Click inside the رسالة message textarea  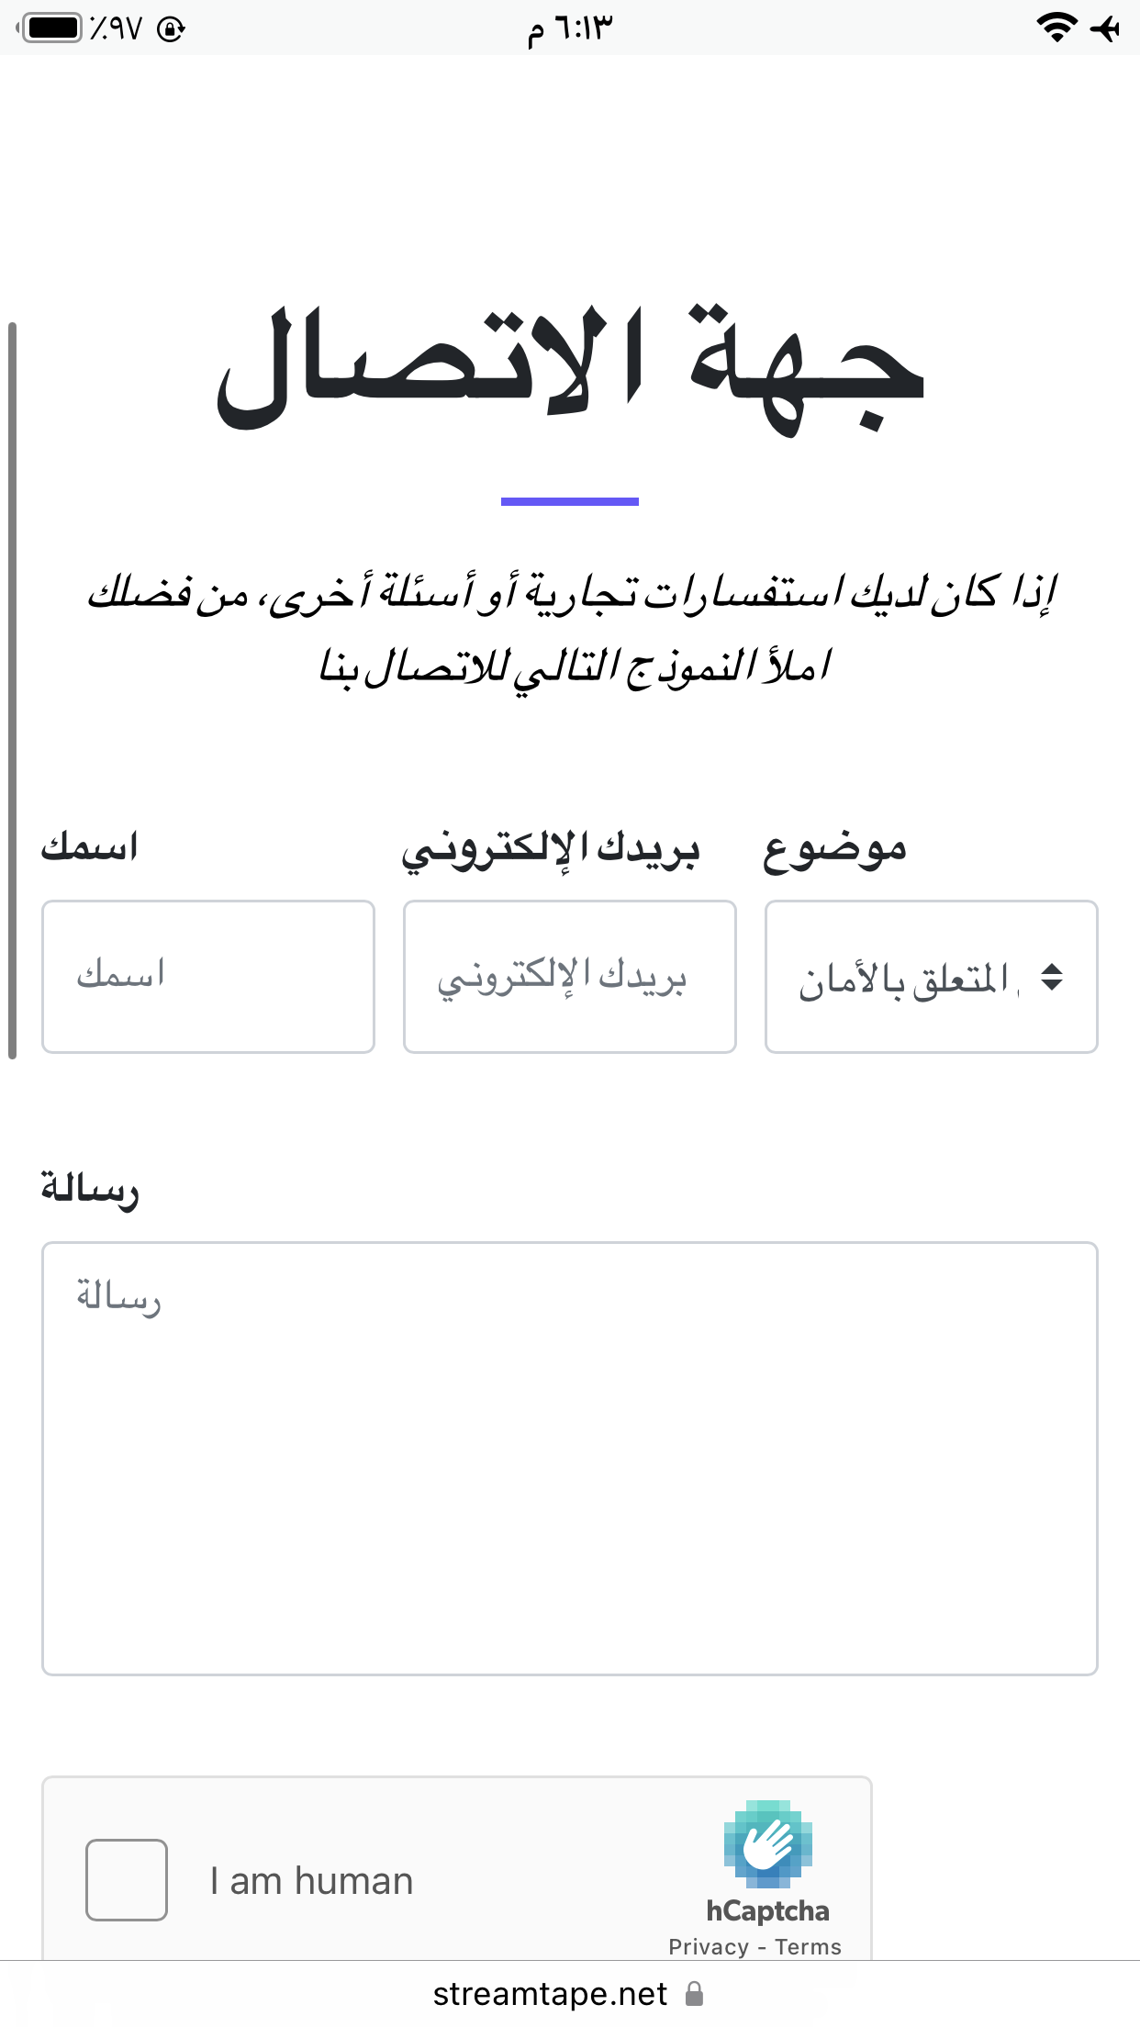(x=570, y=1459)
